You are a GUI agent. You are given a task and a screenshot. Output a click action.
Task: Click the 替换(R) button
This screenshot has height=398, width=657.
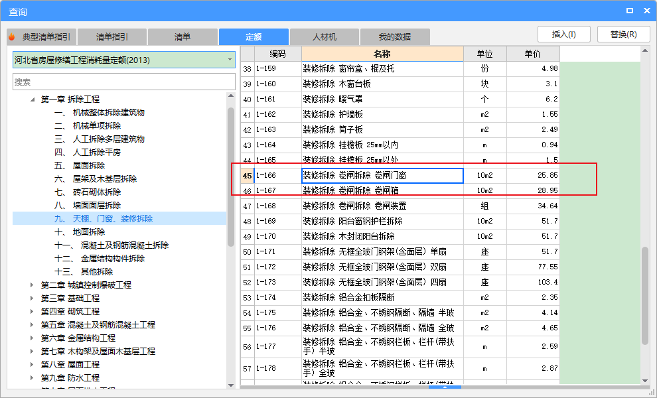coord(623,34)
